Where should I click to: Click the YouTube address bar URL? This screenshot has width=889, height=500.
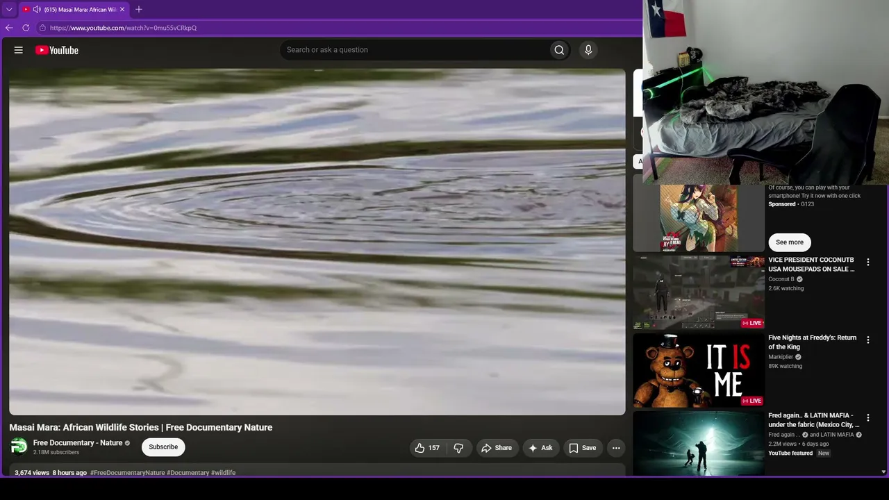(124, 28)
